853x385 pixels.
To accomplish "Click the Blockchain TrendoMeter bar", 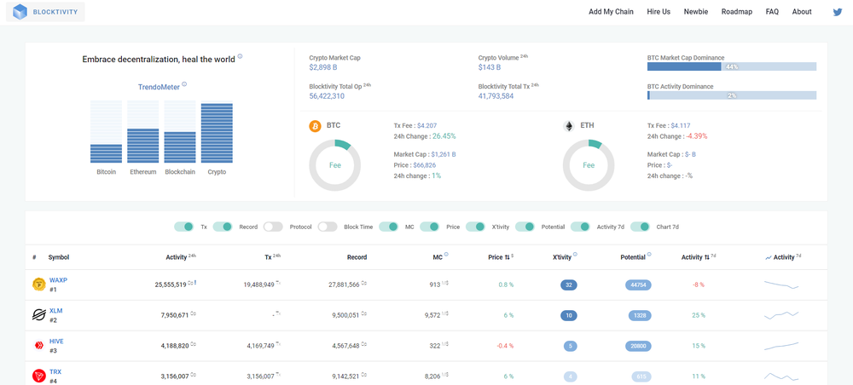I will click(180, 131).
